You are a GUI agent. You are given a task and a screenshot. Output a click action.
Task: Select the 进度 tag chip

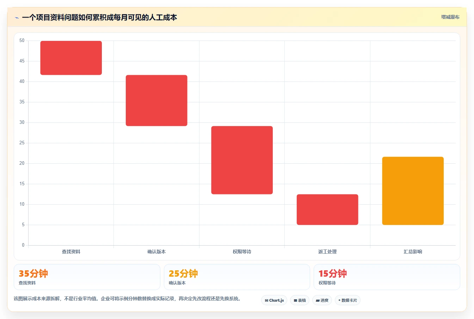pos(322,300)
